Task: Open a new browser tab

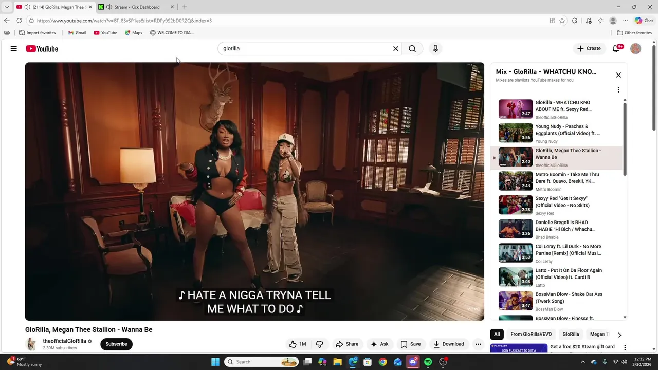Action: (185, 7)
